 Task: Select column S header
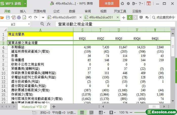82,30
